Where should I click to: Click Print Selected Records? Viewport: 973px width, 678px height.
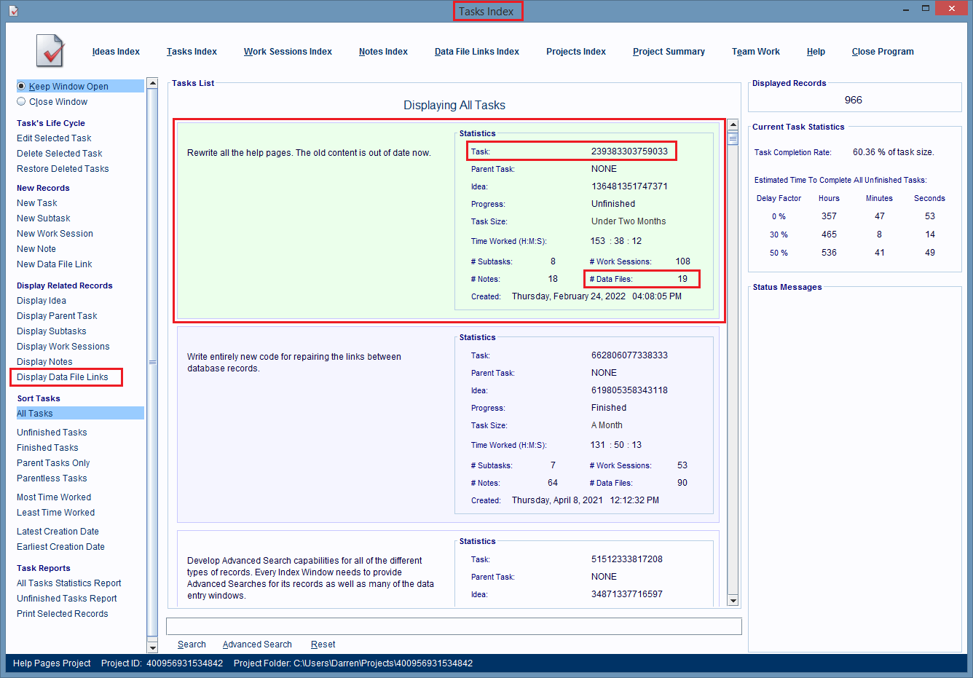coord(63,614)
